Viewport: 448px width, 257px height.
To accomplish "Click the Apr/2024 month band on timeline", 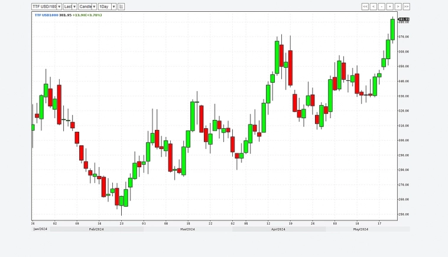I will click(278, 229).
